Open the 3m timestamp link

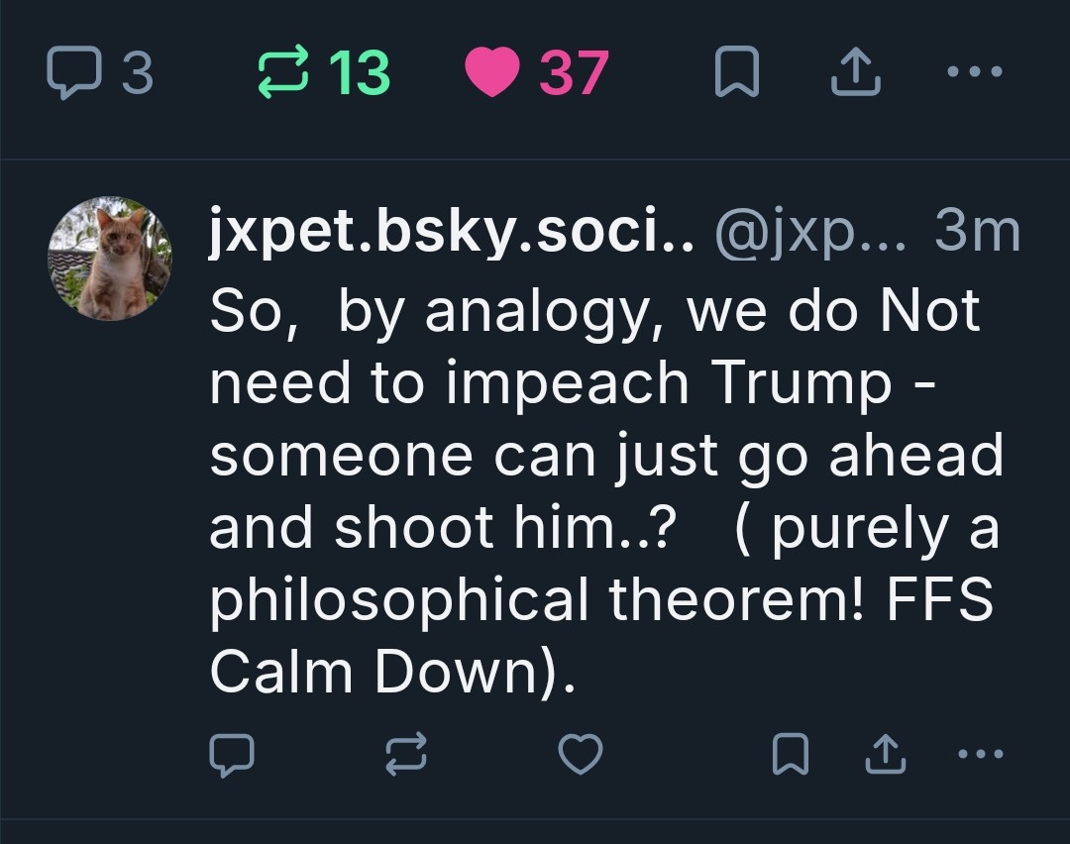(x=977, y=234)
